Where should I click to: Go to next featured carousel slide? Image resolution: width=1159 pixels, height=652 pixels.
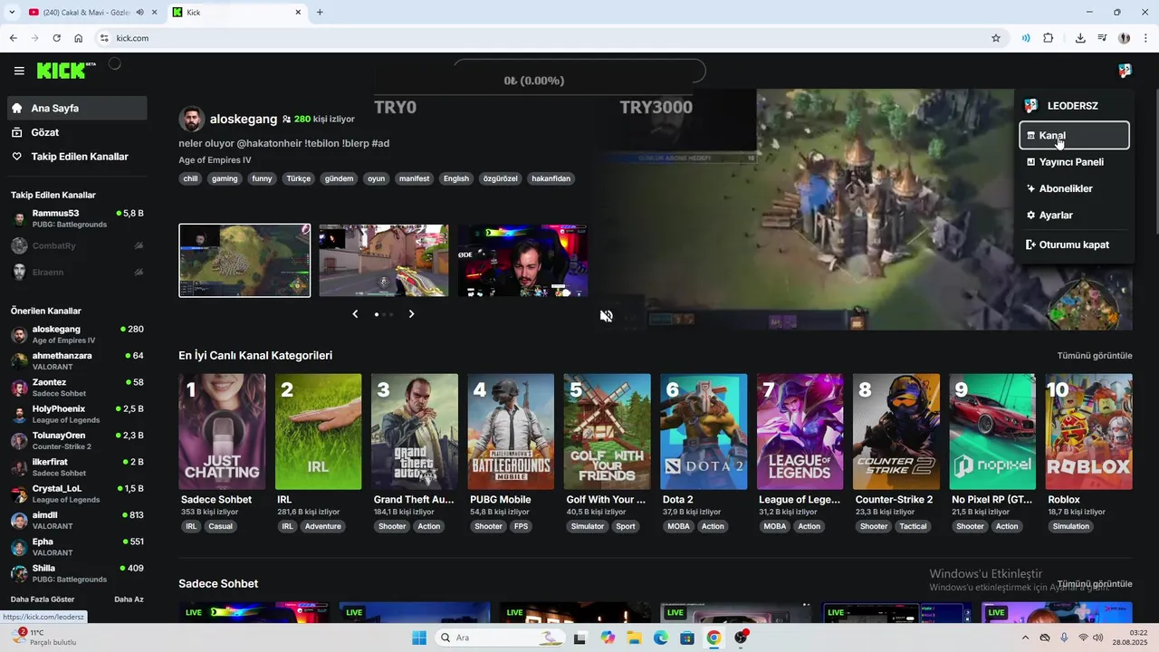tap(411, 314)
